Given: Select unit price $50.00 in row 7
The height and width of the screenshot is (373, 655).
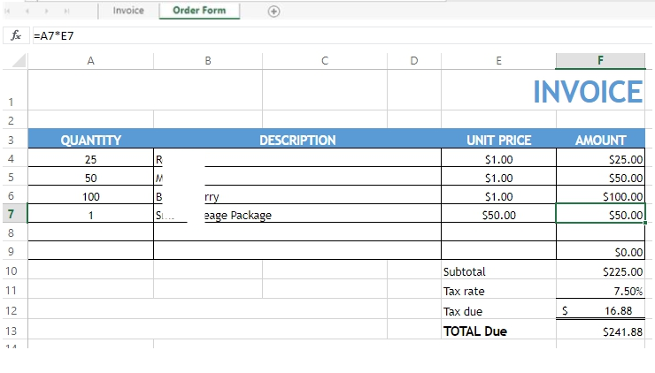Looking at the screenshot, I should [498, 214].
